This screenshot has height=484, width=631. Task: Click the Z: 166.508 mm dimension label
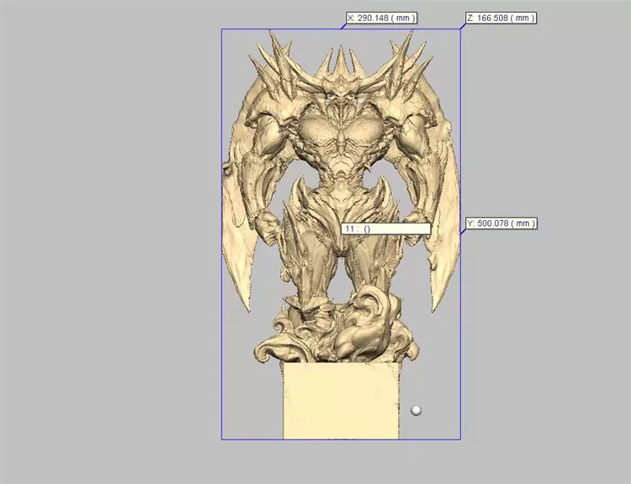click(x=501, y=18)
